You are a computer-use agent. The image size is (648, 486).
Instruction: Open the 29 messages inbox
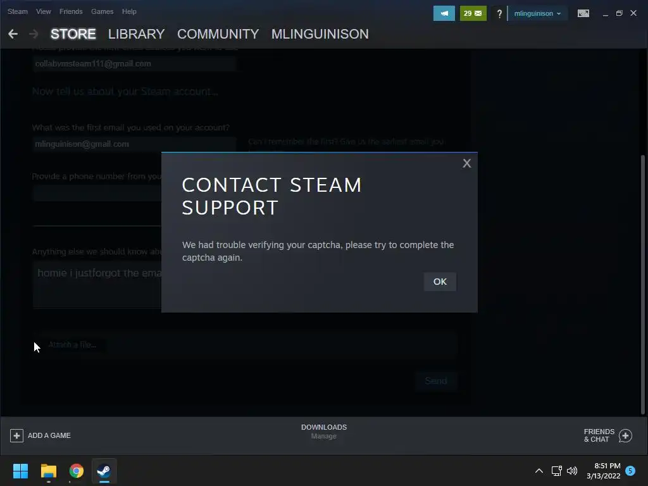tap(473, 13)
